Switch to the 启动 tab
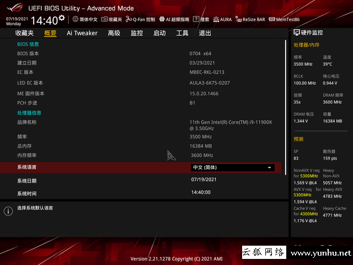 (x=159, y=33)
